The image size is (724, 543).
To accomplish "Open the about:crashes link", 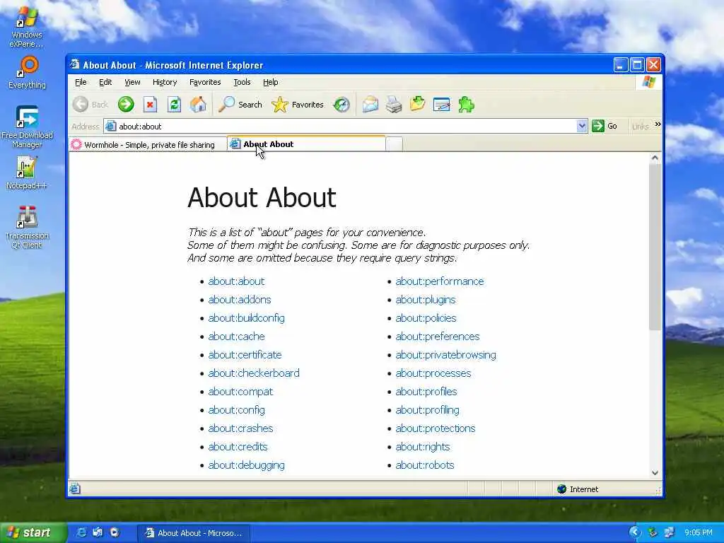I will click(x=240, y=428).
